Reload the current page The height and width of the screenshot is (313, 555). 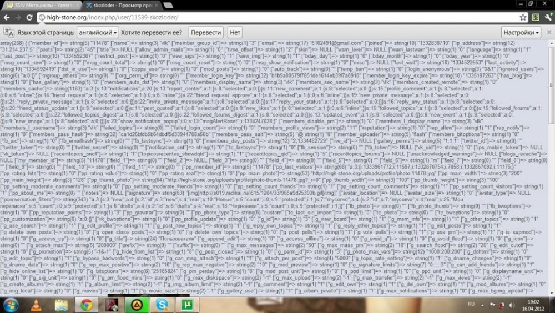pos(30,17)
